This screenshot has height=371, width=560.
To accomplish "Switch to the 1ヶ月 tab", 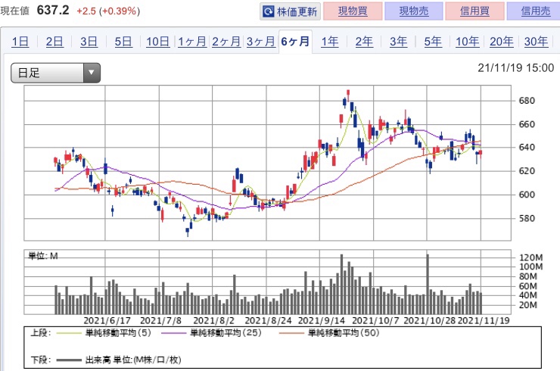I will (191, 42).
